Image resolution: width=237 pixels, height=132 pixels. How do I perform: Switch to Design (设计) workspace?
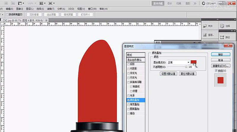point(169,3)
